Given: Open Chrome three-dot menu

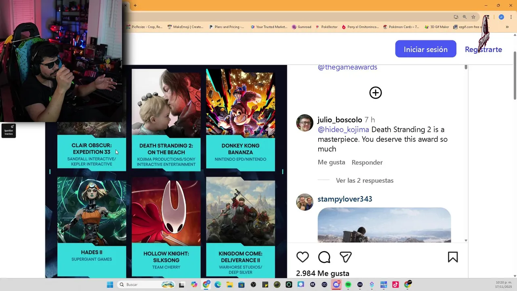Looking at the screenshot, I should [511, 17].
